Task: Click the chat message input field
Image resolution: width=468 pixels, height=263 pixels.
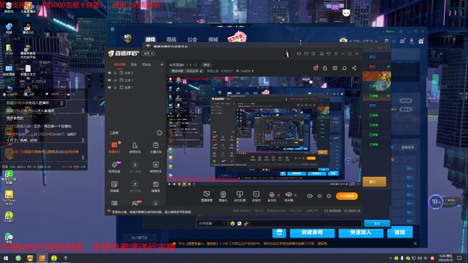Action: (x=306, y=223)
